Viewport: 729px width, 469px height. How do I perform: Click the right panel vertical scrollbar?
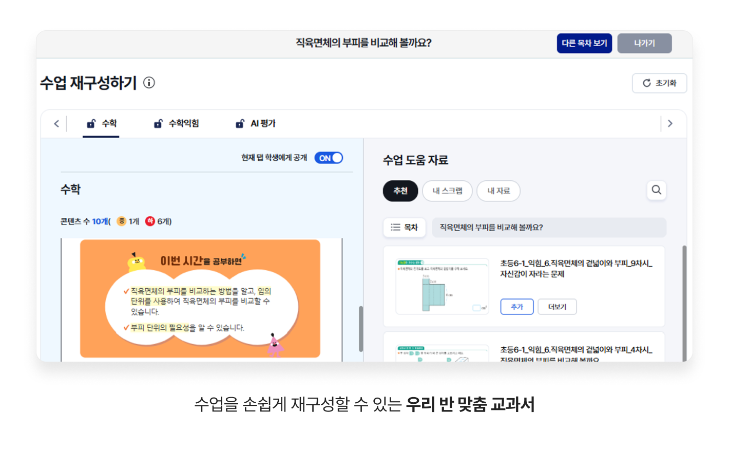pos(684,303)
